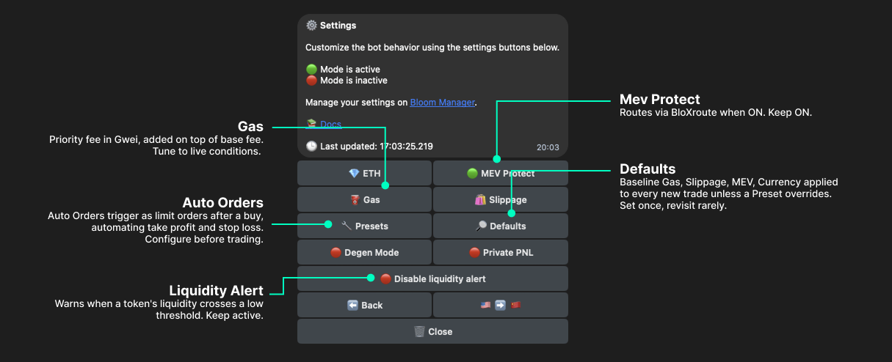Click the magnifier icon on Defaults
Viewport: 892px width, 362px height.
(x=482, y=226)
